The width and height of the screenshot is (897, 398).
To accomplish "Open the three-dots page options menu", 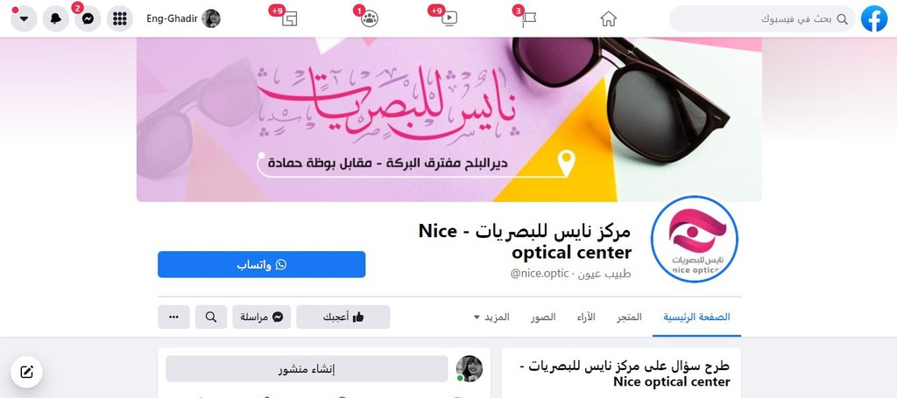I will (x=174, y=317).
